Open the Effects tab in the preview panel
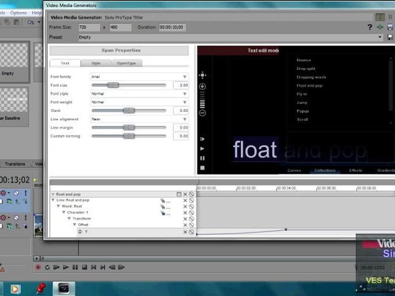Image resolution: width=395 pixels, height=296 pixels. click(x=355, y=170)
